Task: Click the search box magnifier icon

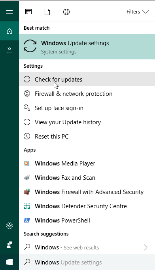Action: 27,262
